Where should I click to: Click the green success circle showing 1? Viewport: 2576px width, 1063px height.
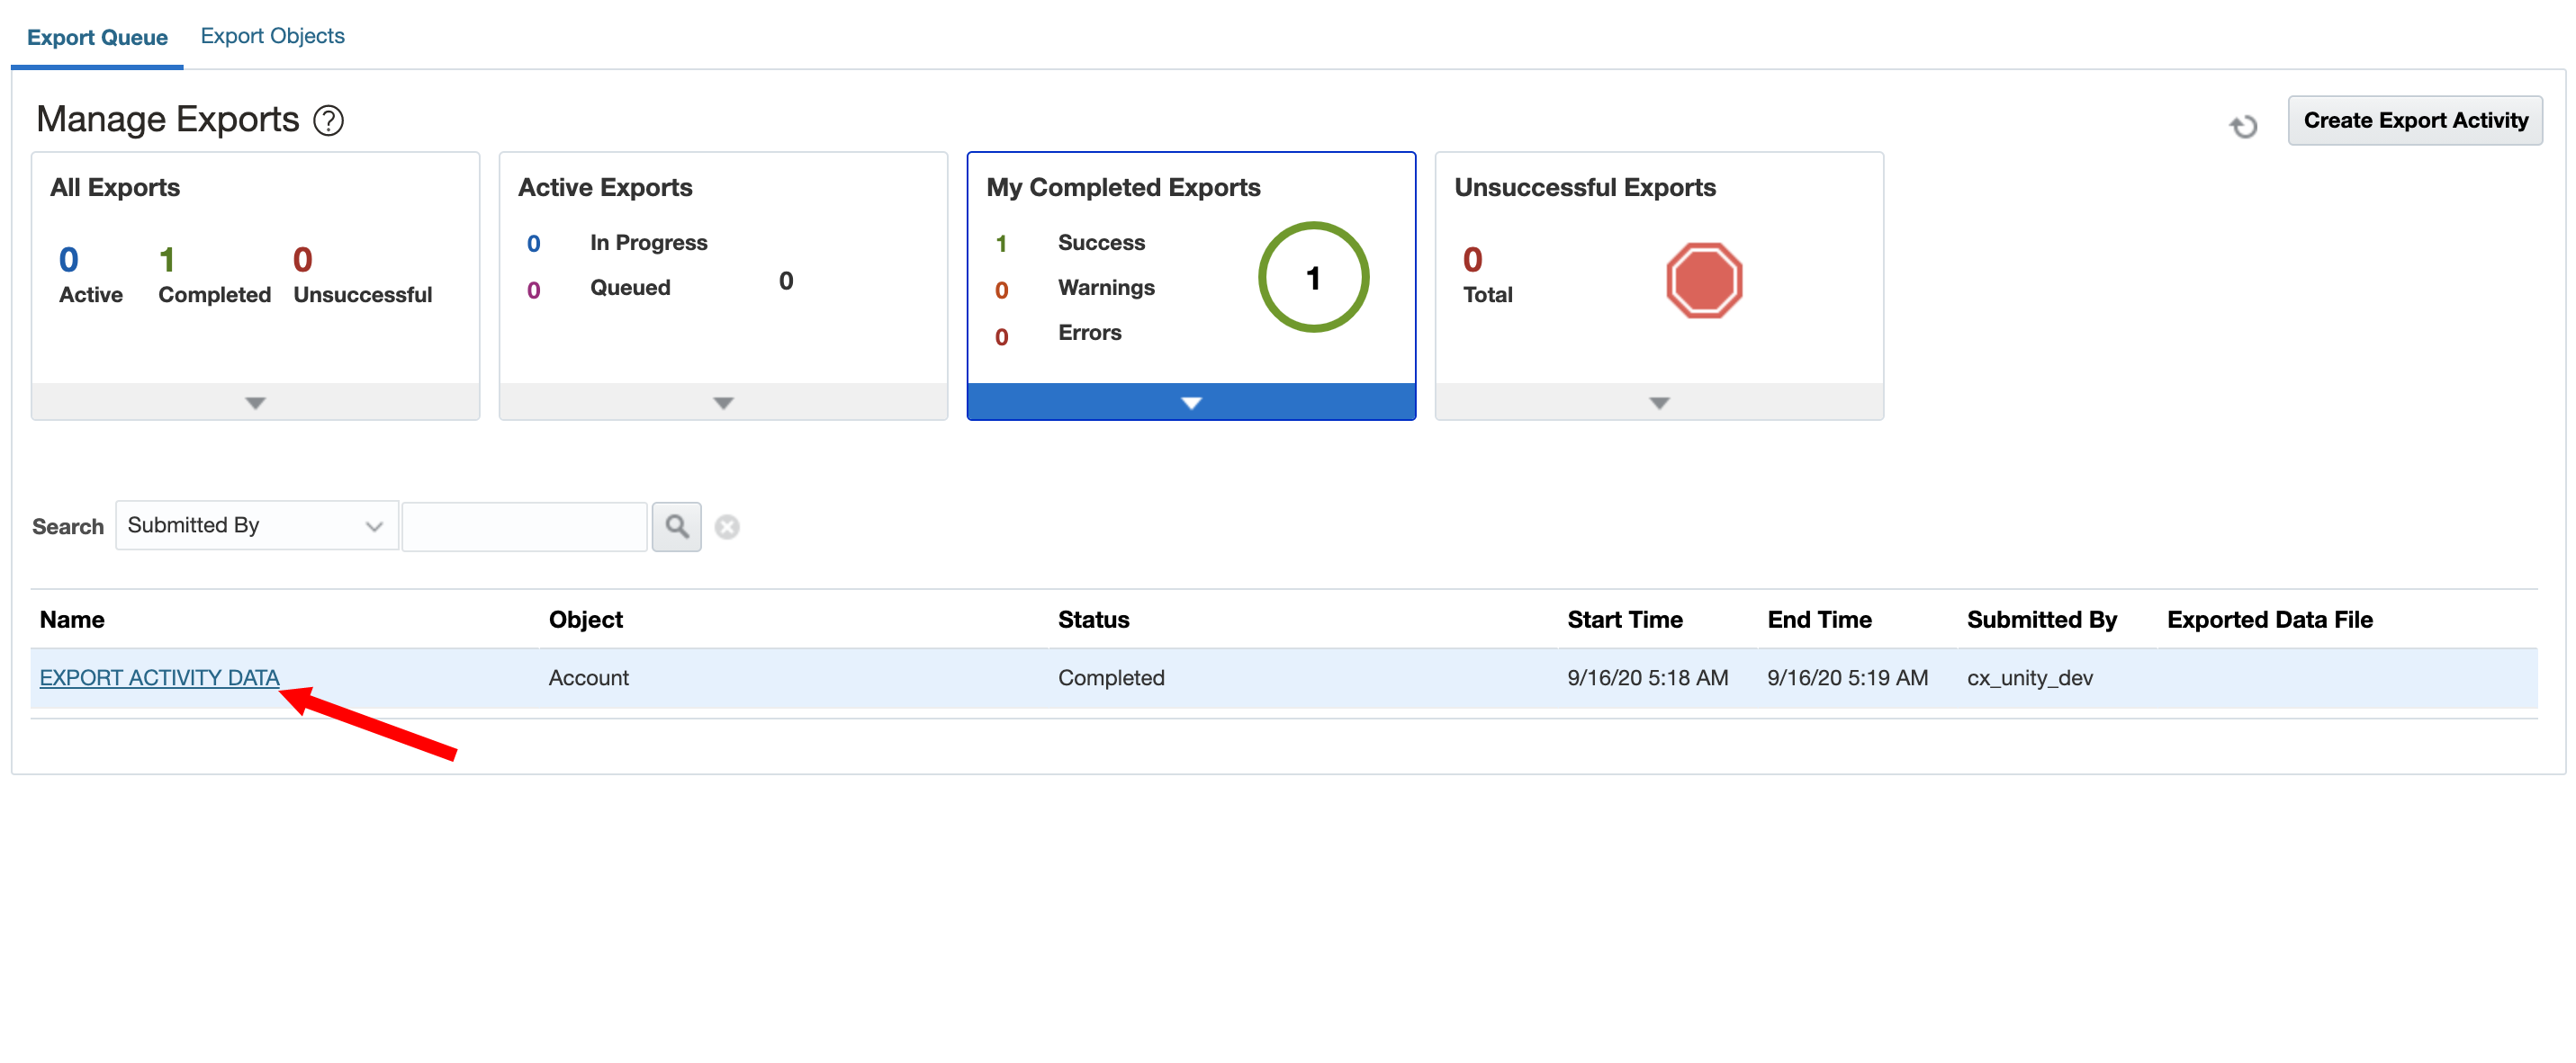point(1313,278)
